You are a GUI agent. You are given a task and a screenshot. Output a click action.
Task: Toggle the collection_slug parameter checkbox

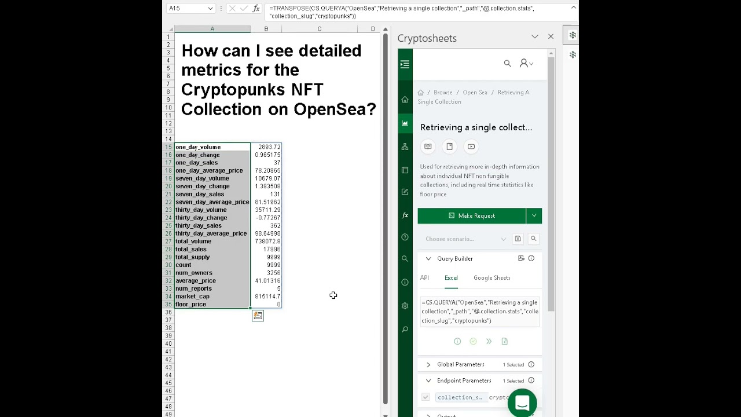(425, 397)
